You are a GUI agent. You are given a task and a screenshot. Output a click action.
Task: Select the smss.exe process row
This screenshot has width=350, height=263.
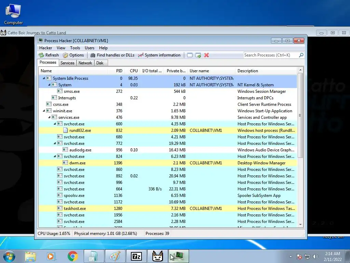[x=168, y=91]
